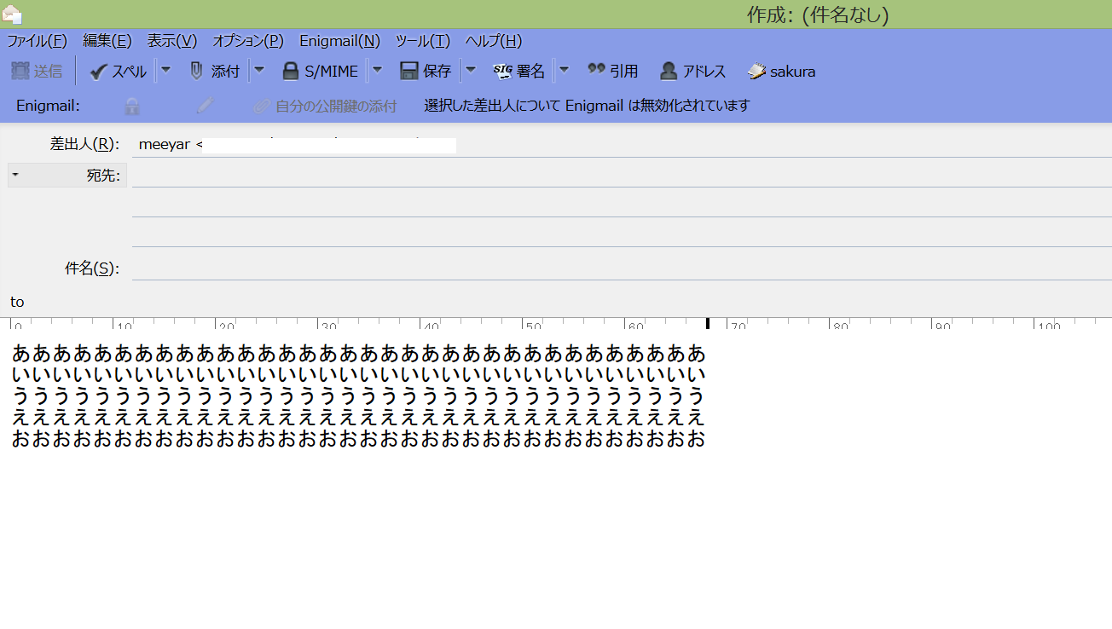
Task: Open the Enigmail(N) menu
Action: (339, 41)
